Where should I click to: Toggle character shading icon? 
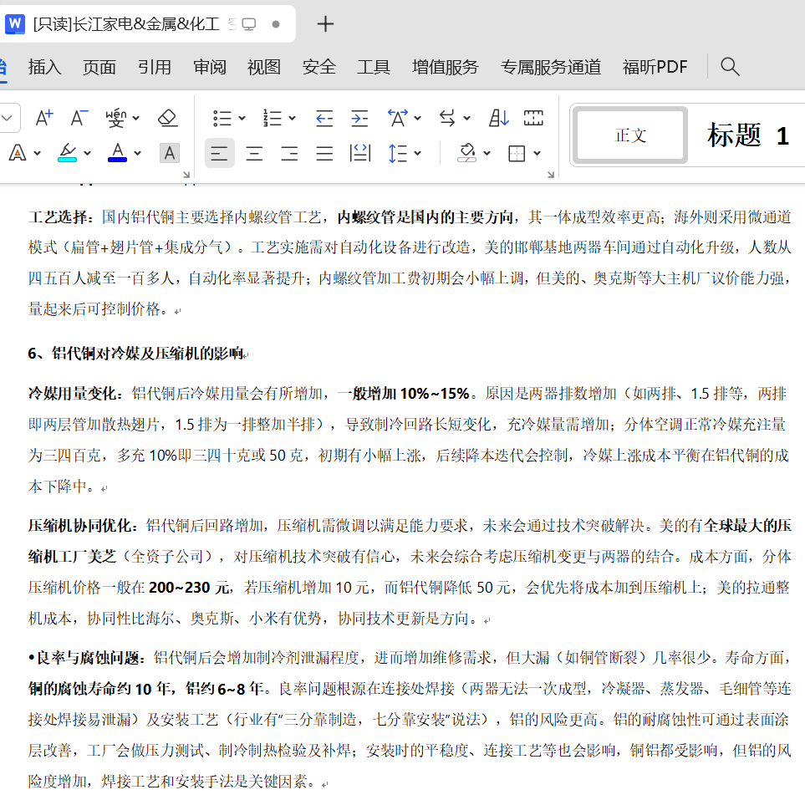pyautogui.click(x=170, y=153)
